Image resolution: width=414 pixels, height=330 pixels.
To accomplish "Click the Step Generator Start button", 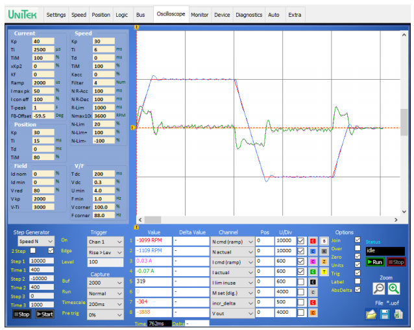I will coord(45,314).
